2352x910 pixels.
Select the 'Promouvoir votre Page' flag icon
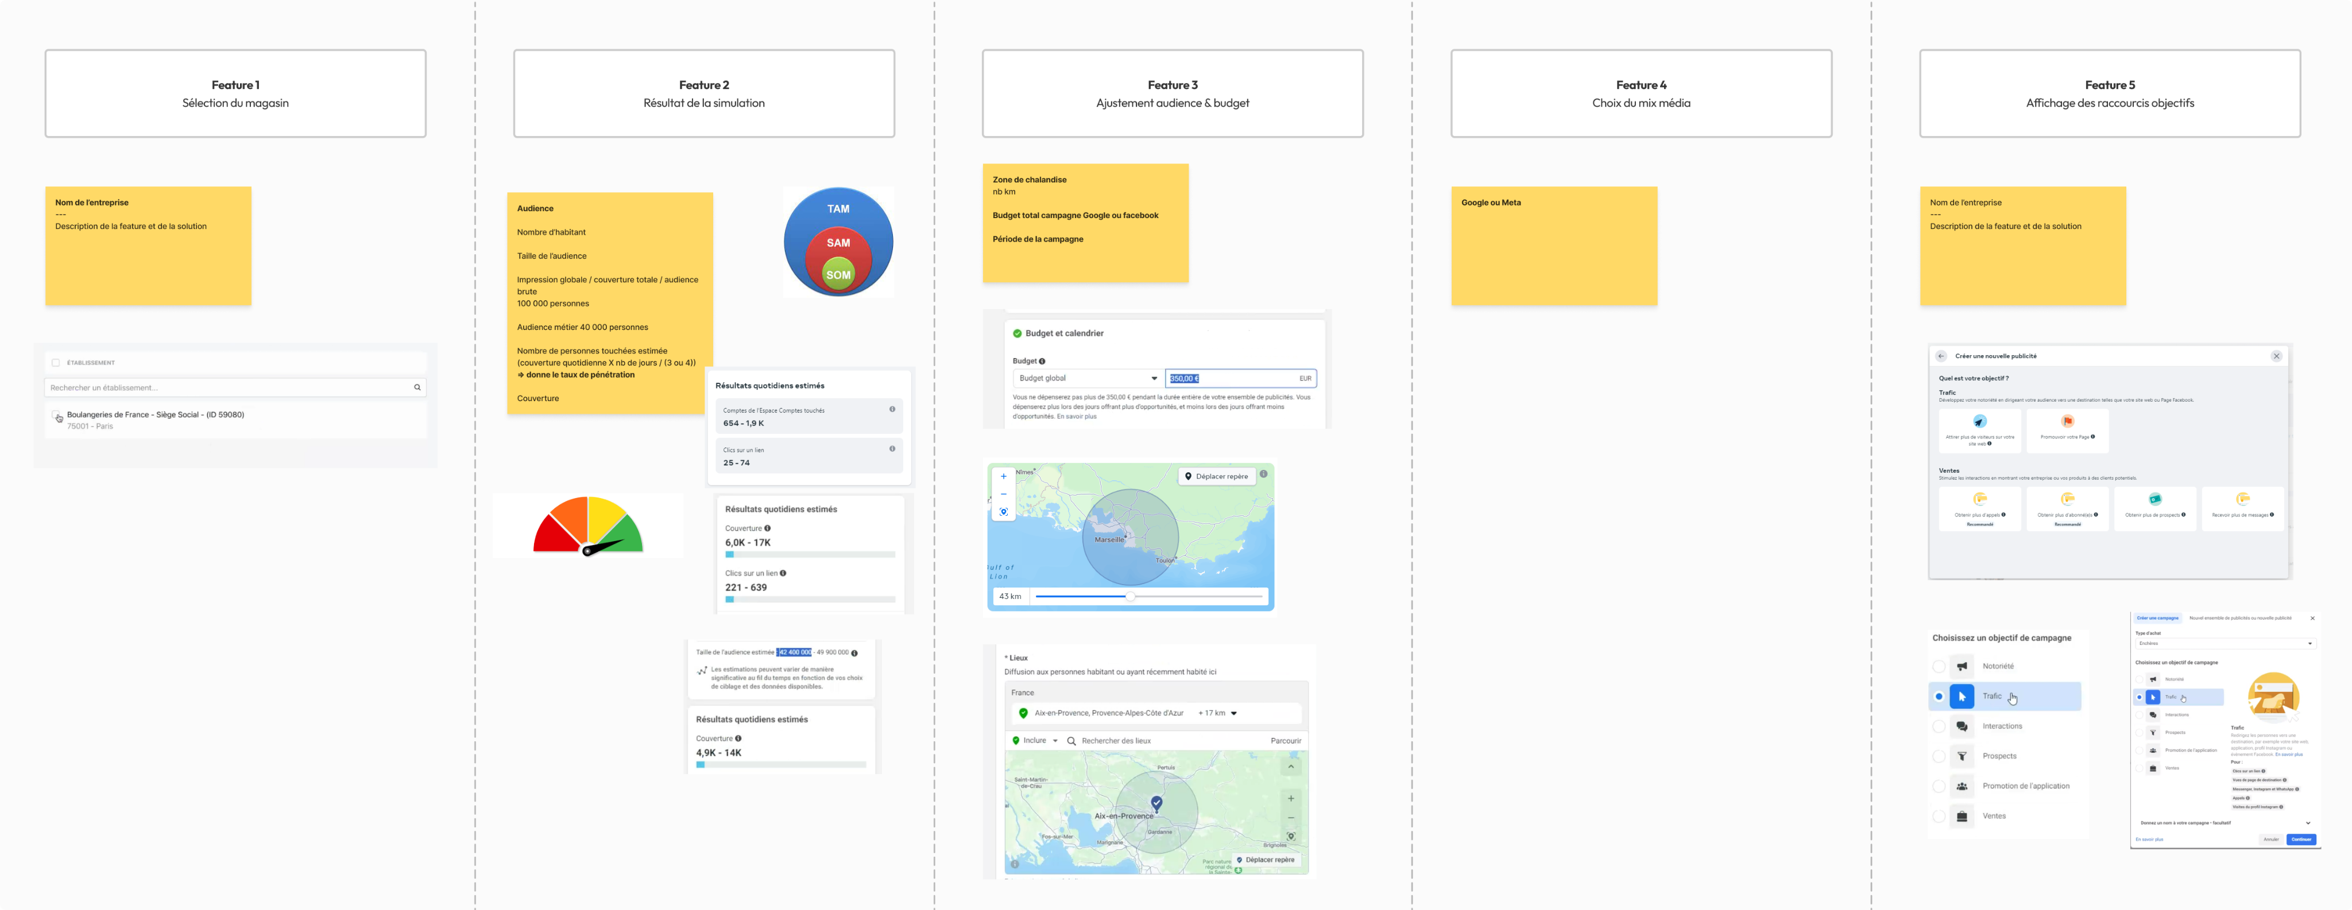(2067, 422)
